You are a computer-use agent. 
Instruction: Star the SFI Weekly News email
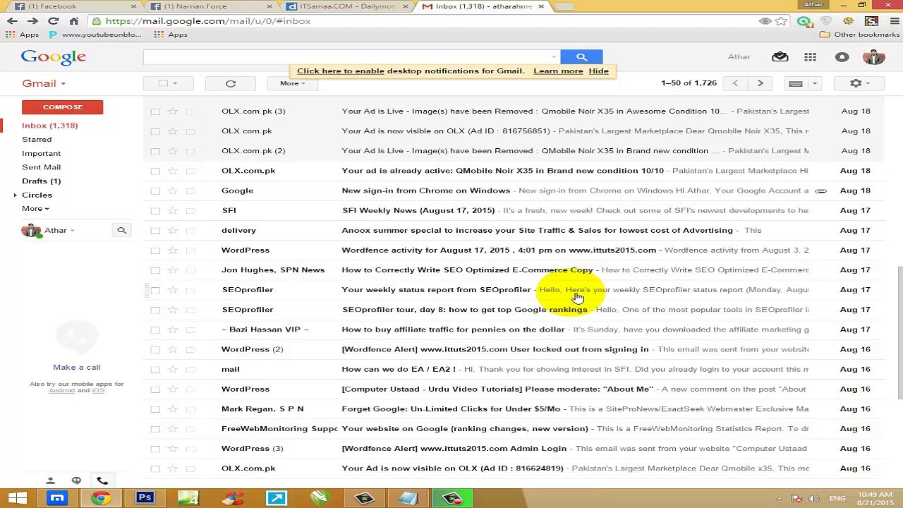pos(172,210)
